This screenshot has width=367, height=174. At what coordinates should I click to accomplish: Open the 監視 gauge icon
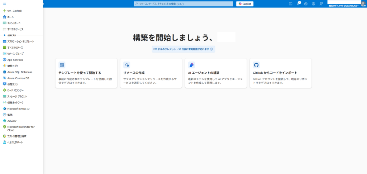point(4,115)
